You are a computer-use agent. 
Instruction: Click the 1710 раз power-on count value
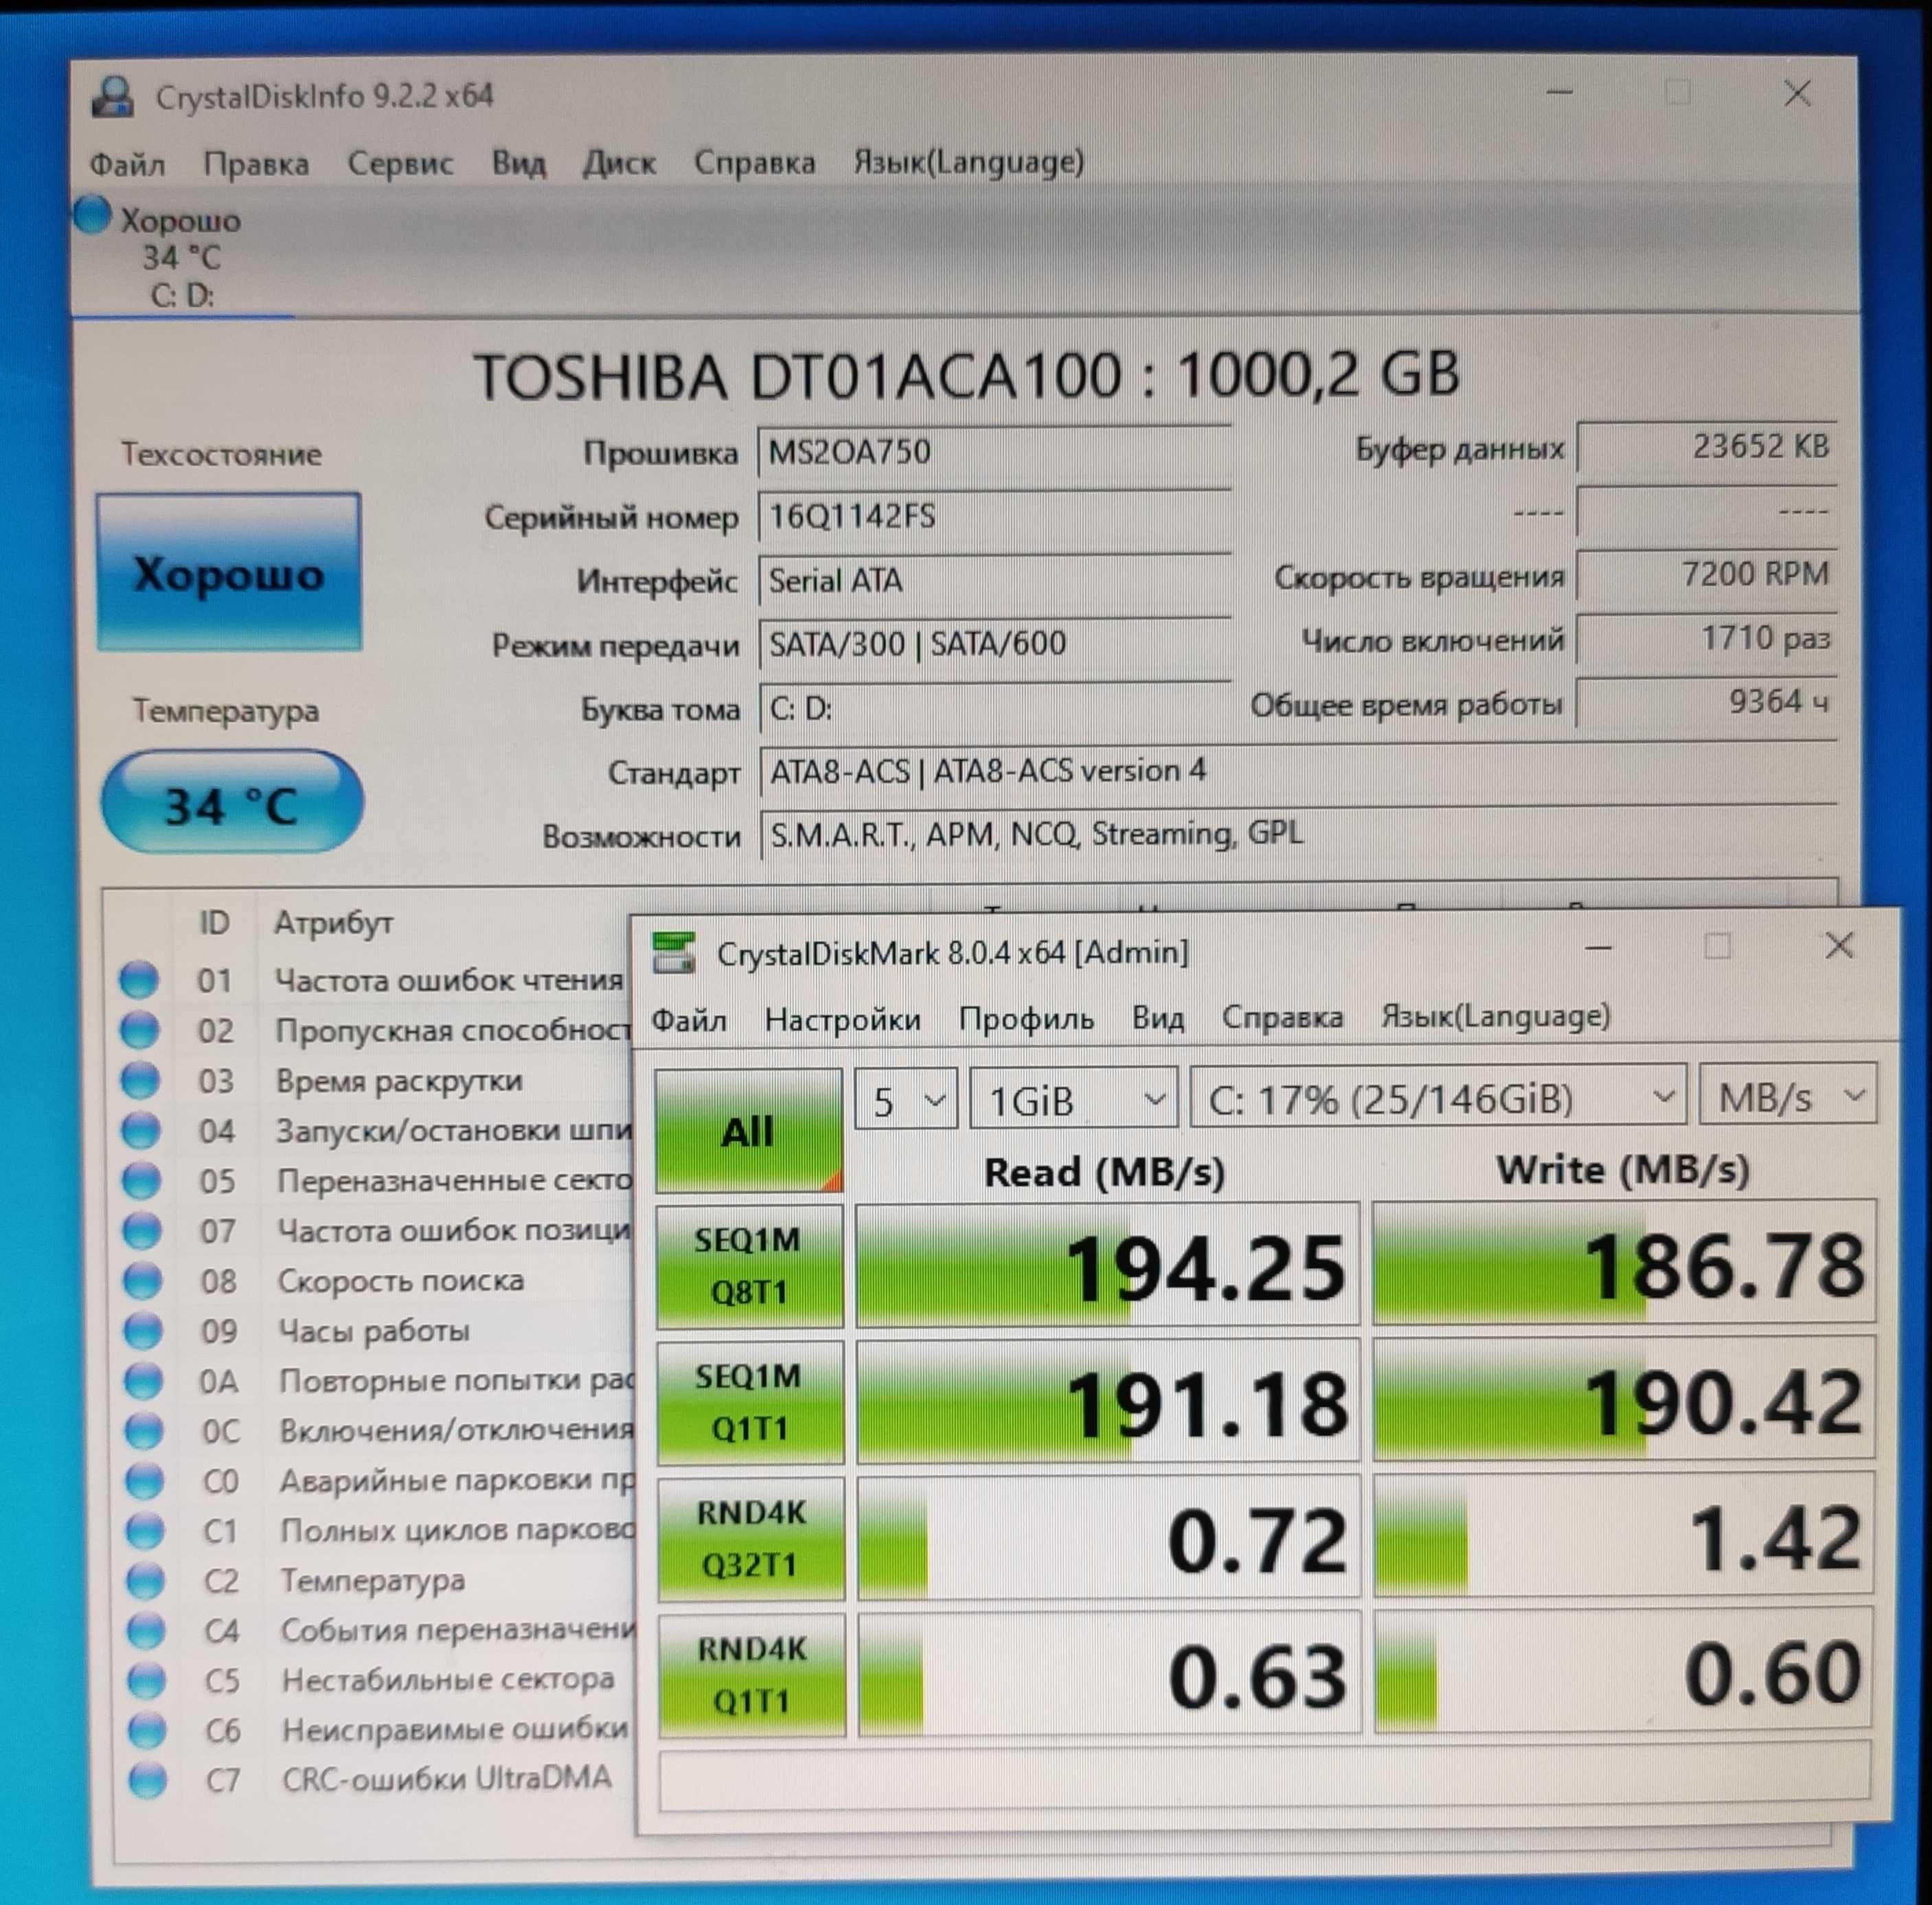[x=1706, y=638]
